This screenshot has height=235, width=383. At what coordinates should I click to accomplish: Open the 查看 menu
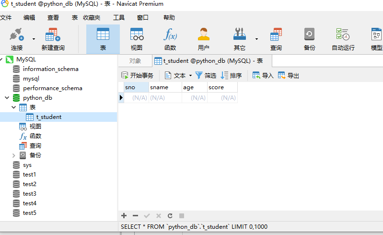(53, 18)
